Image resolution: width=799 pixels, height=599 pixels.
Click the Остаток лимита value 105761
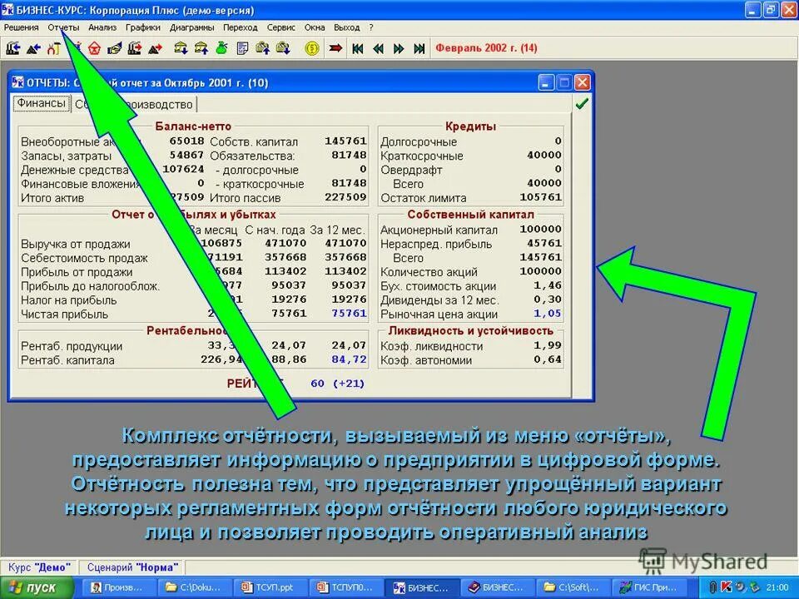coord(541,197)
